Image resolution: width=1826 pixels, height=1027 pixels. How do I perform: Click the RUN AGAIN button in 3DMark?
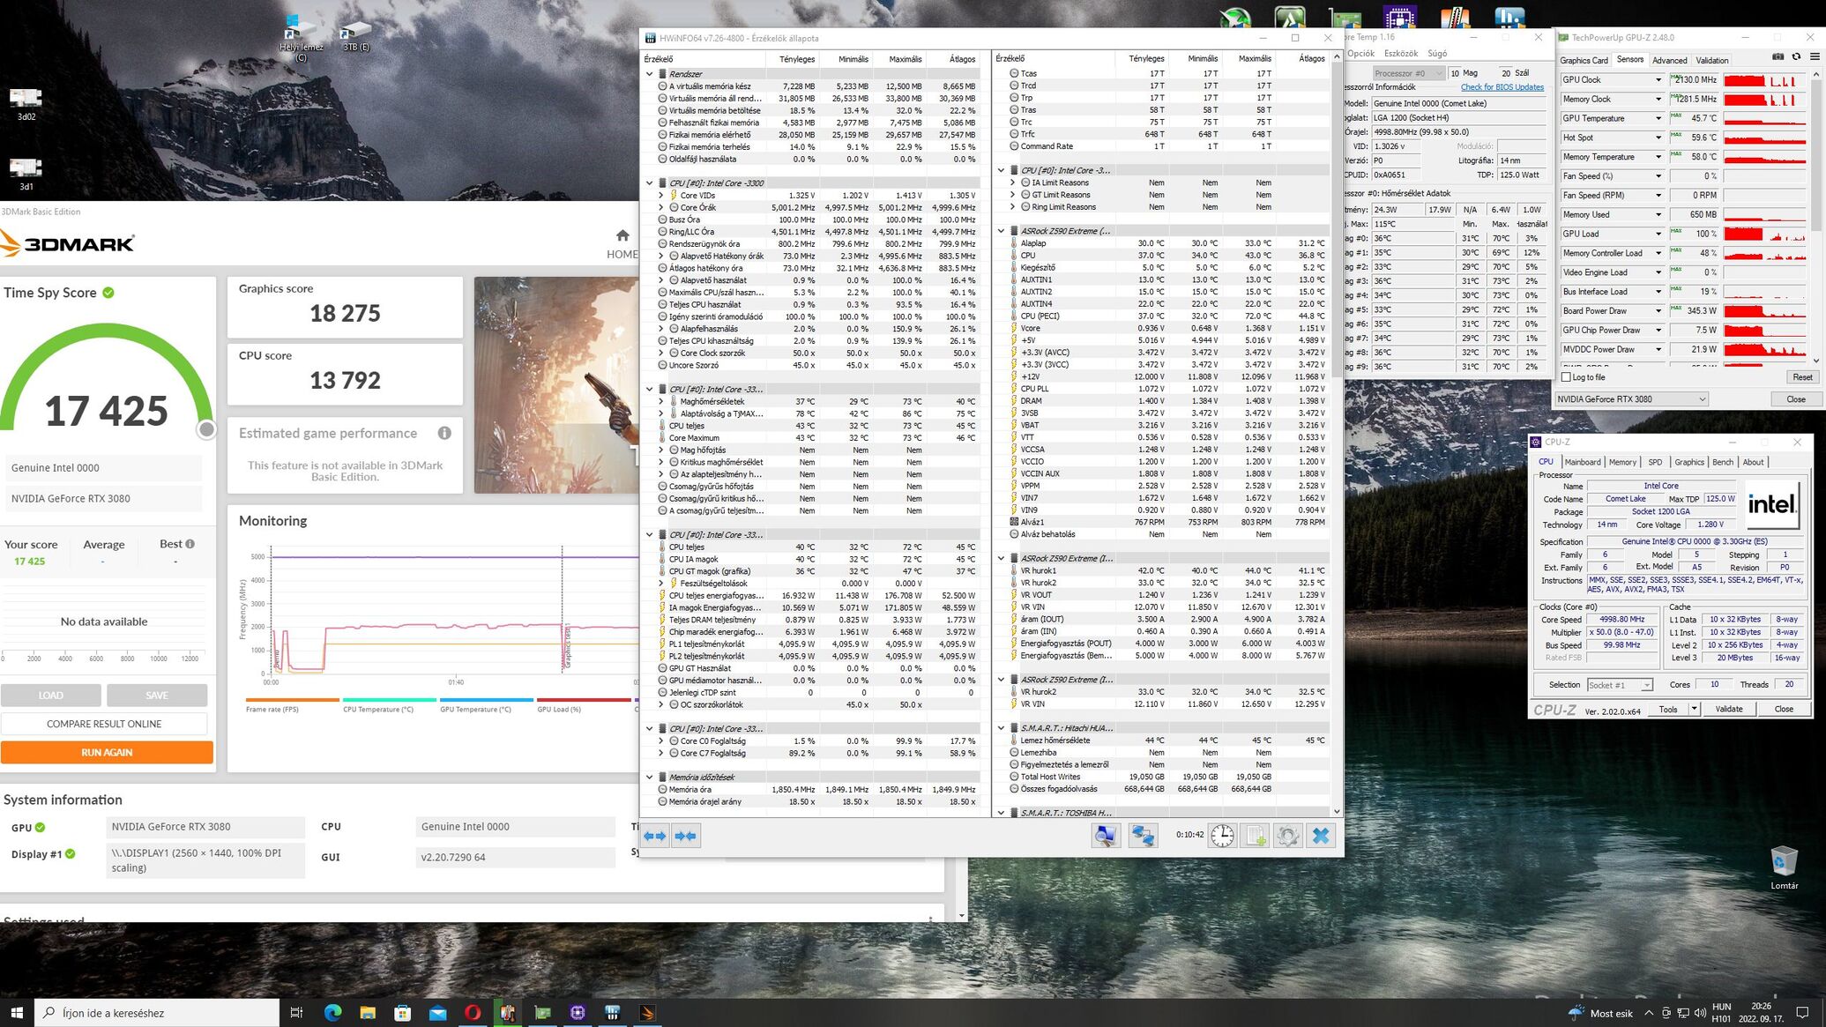107,752
